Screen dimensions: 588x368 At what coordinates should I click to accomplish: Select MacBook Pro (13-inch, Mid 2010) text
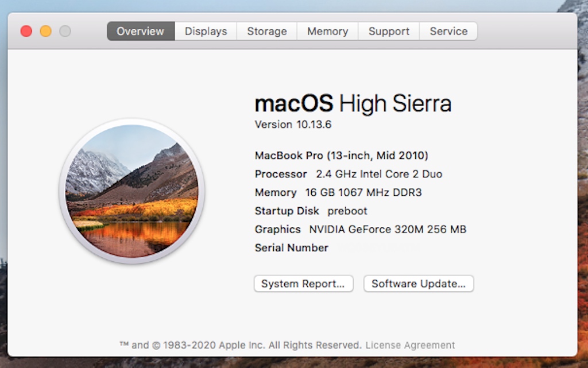coord(341,156)
